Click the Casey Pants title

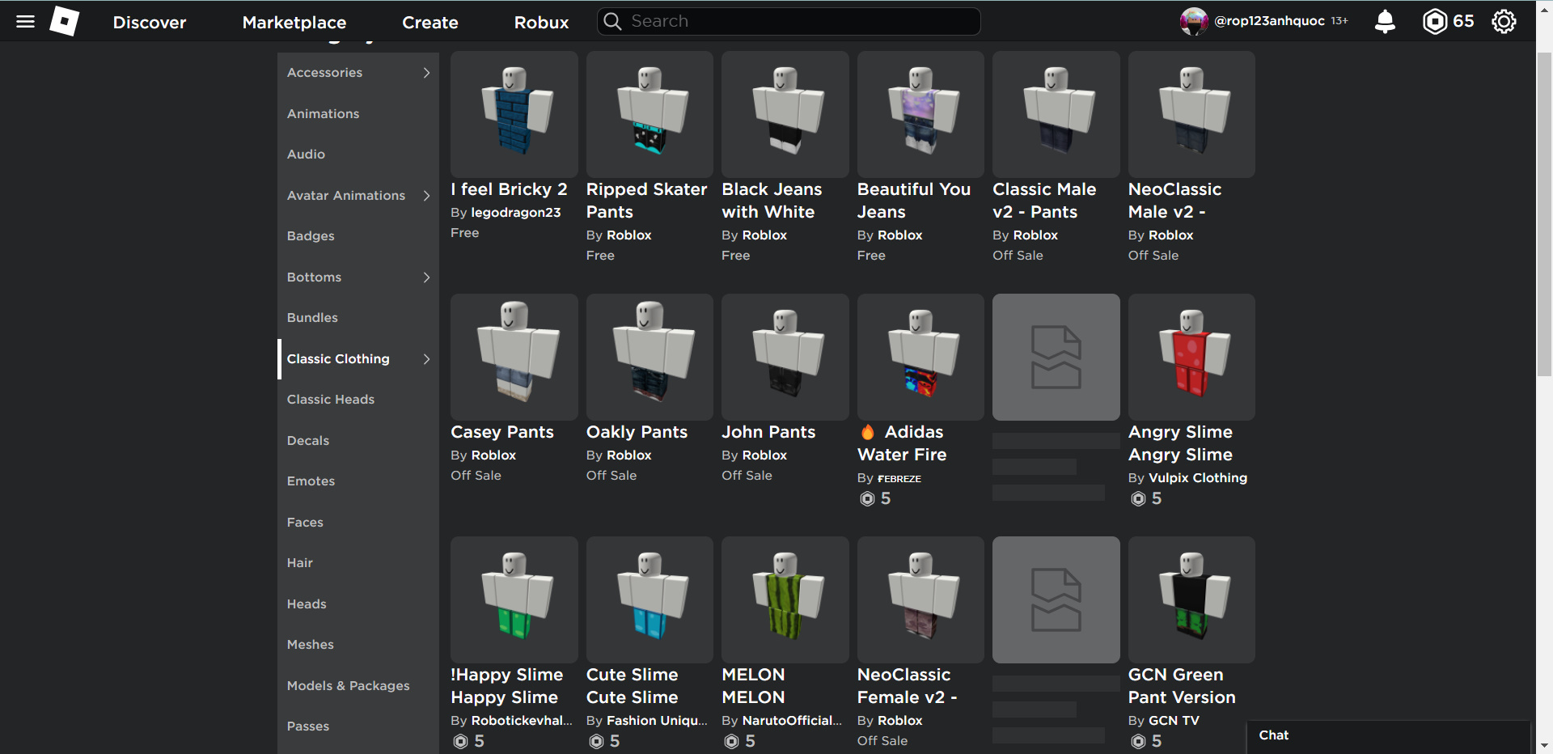point(502,432)
